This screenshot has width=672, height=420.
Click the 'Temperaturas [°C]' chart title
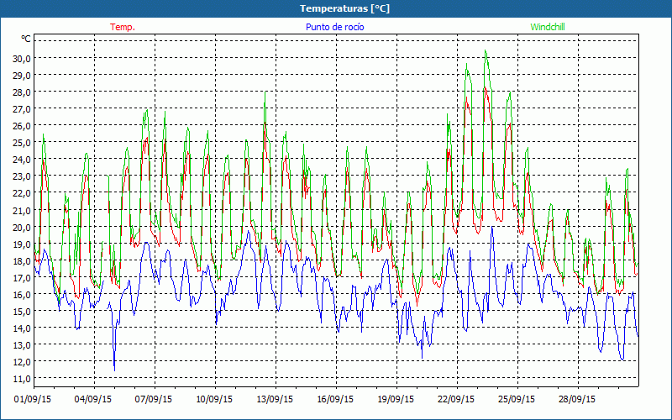pos(344,8)
